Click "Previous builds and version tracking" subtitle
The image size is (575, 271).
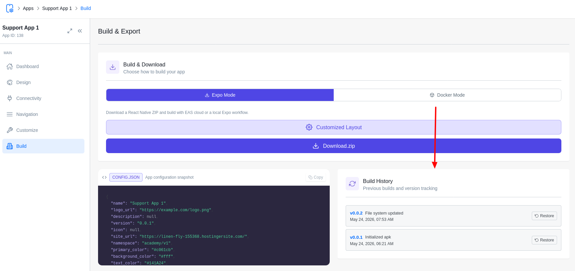click(400, 188)
